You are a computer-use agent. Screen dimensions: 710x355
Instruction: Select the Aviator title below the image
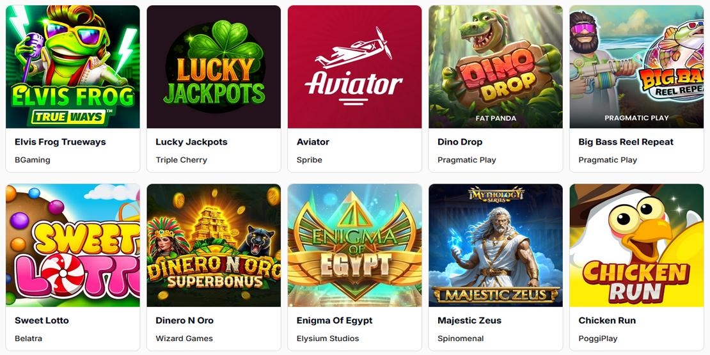[x=313, y=142]
